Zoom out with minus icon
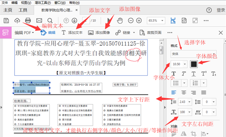This screenshot has width=226, height=137. [x=130, y=20]
